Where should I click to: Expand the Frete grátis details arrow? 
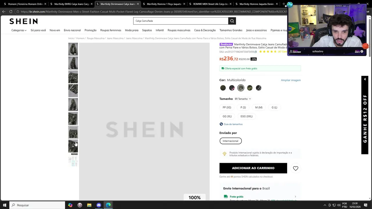[295, 197]
